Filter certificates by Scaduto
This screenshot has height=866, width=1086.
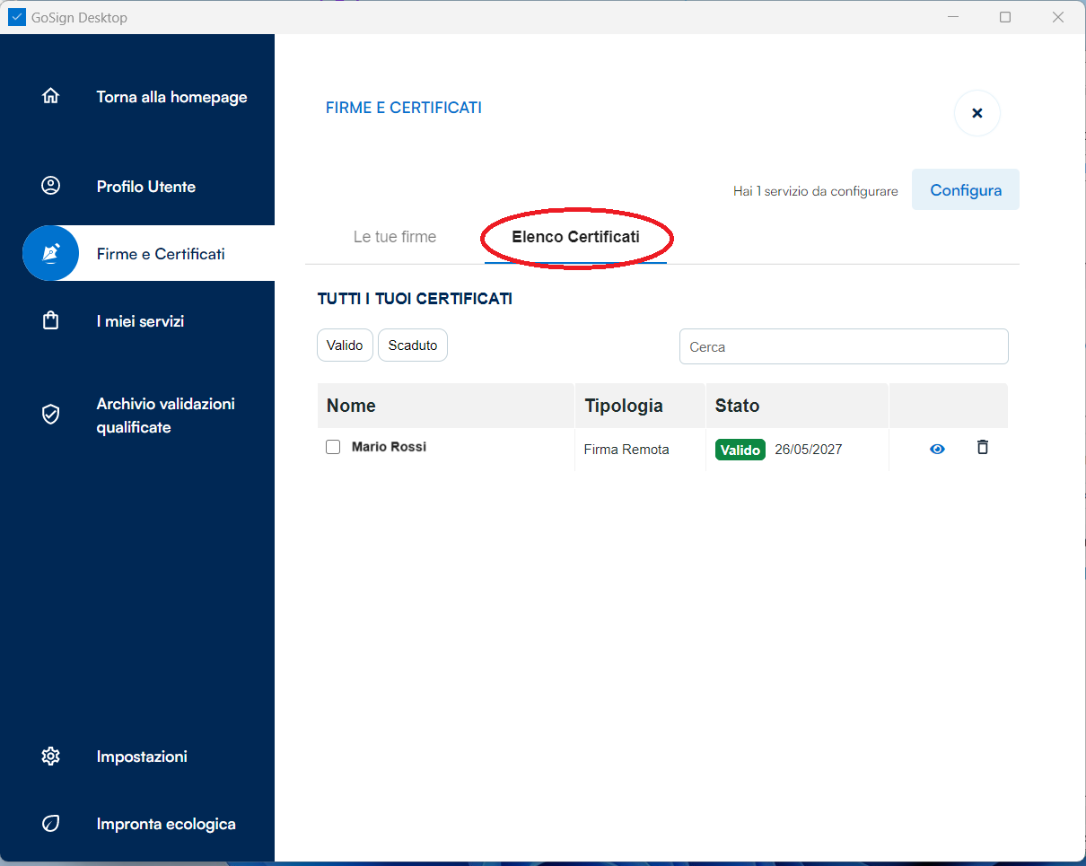click(413, 346)
